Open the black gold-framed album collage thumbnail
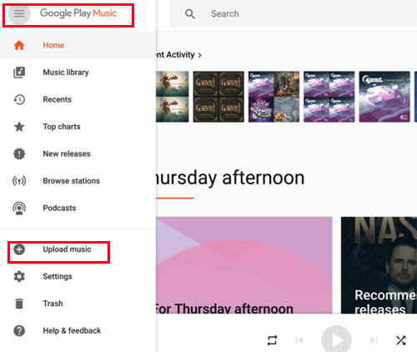 pos(219,97)
